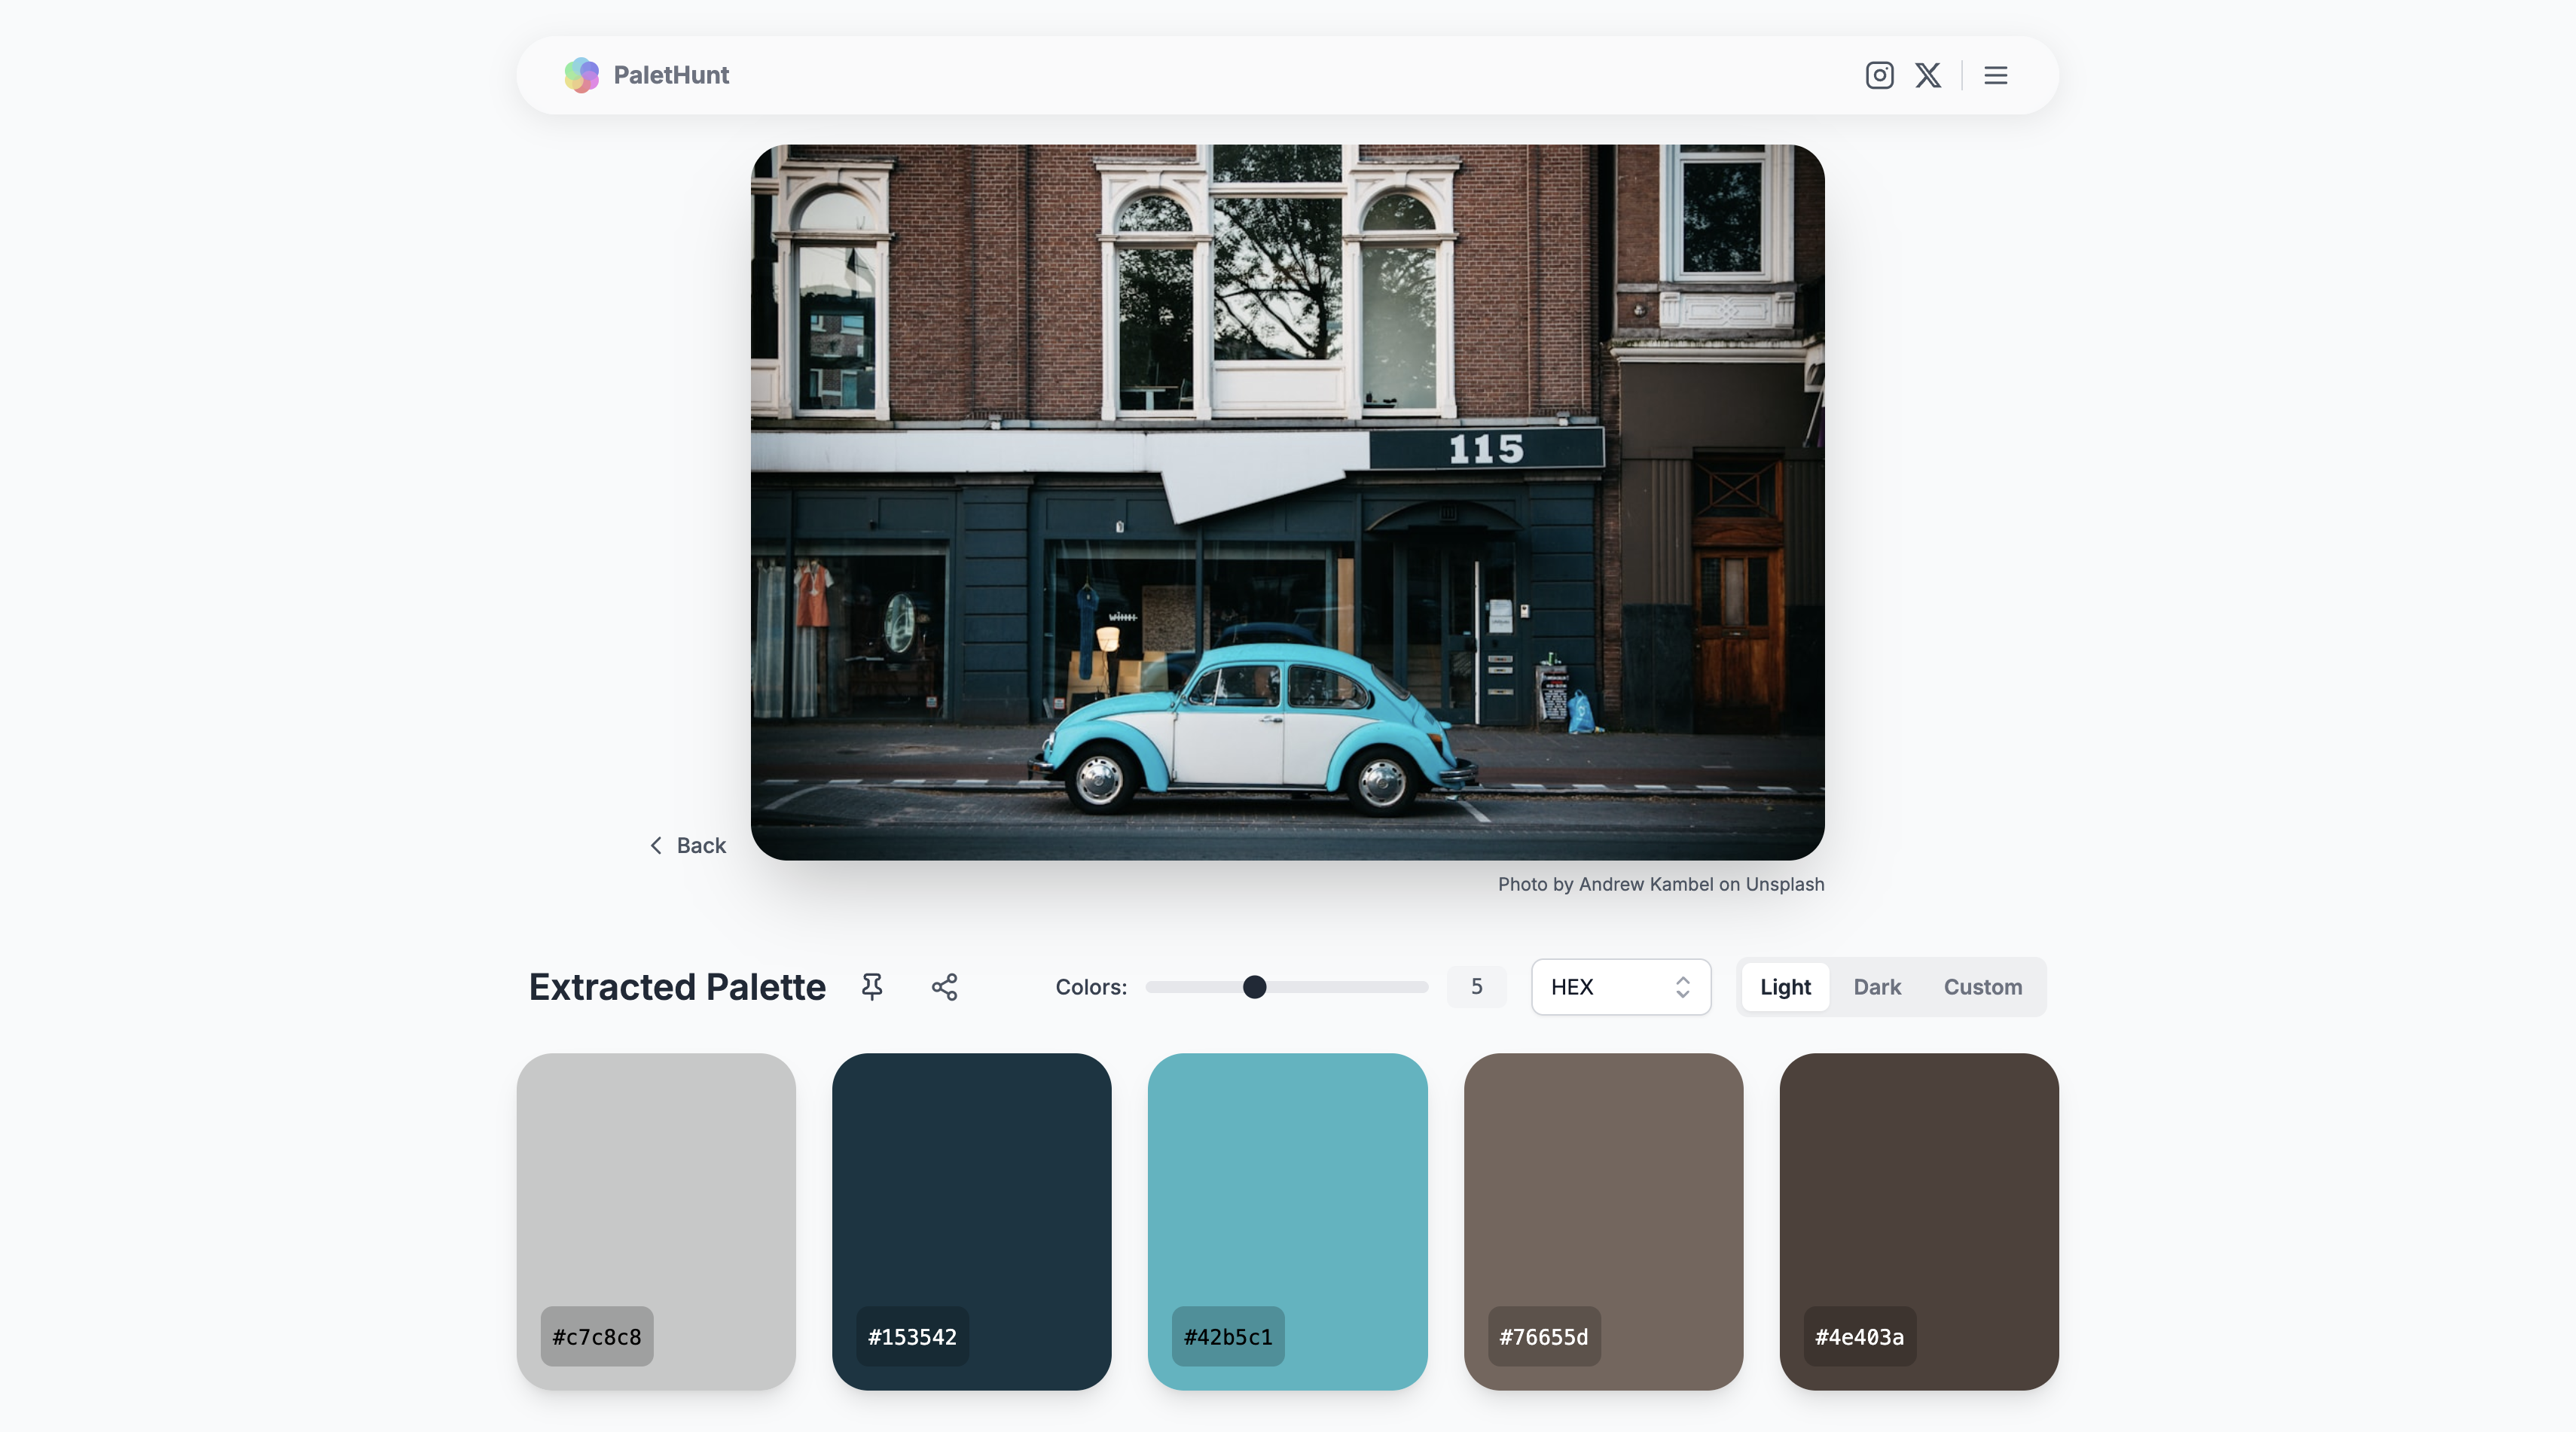
Task: Click the back chevron arrow icon
Action: tap(656, 845)
